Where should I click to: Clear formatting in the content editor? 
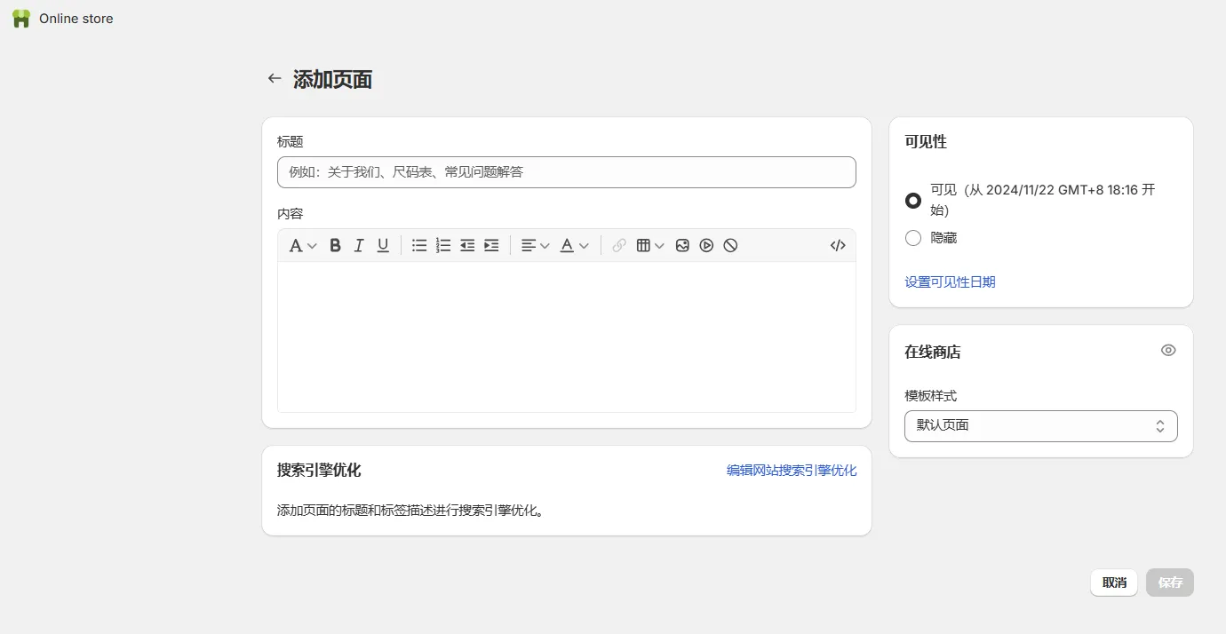click(x=730, y=245)
